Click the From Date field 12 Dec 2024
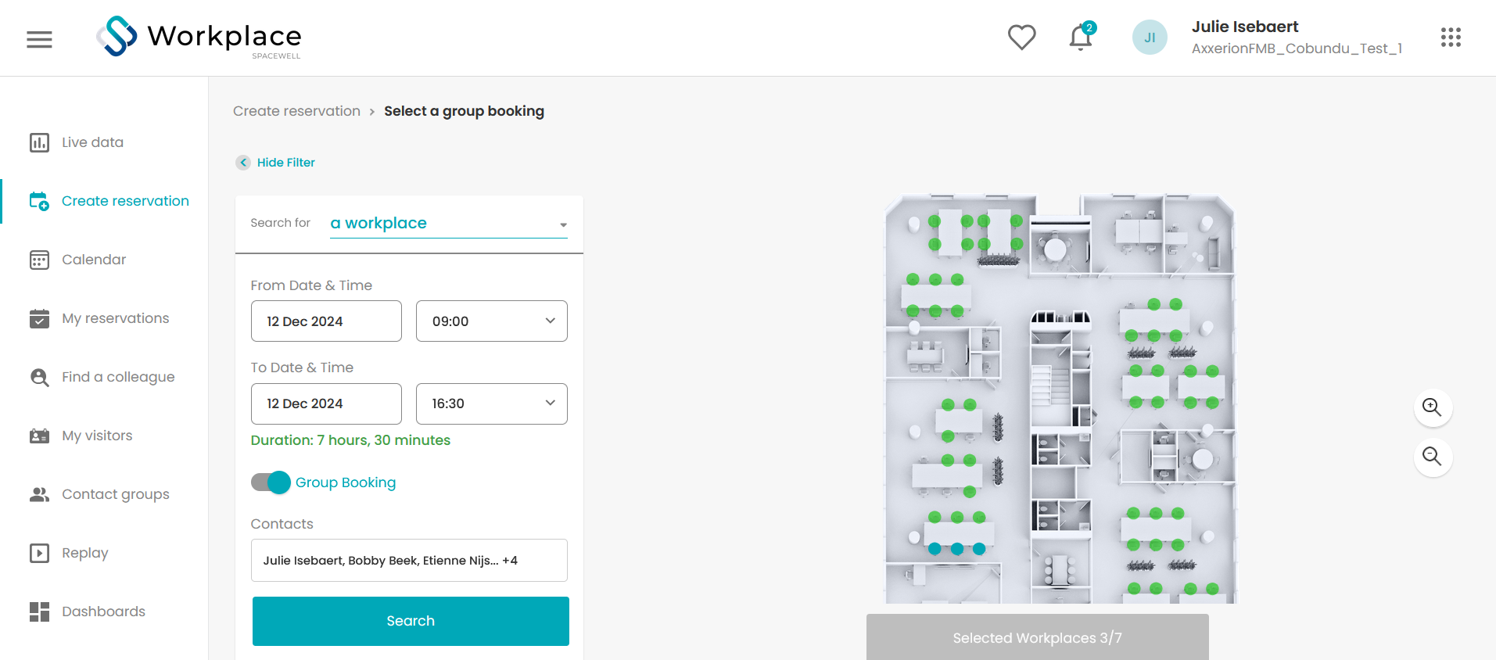Viewport: 1496px width, 660px height. pyautogui.click(x=326, y=321)
